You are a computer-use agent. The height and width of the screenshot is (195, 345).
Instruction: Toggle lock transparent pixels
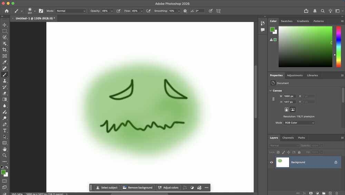click(278, 152)
